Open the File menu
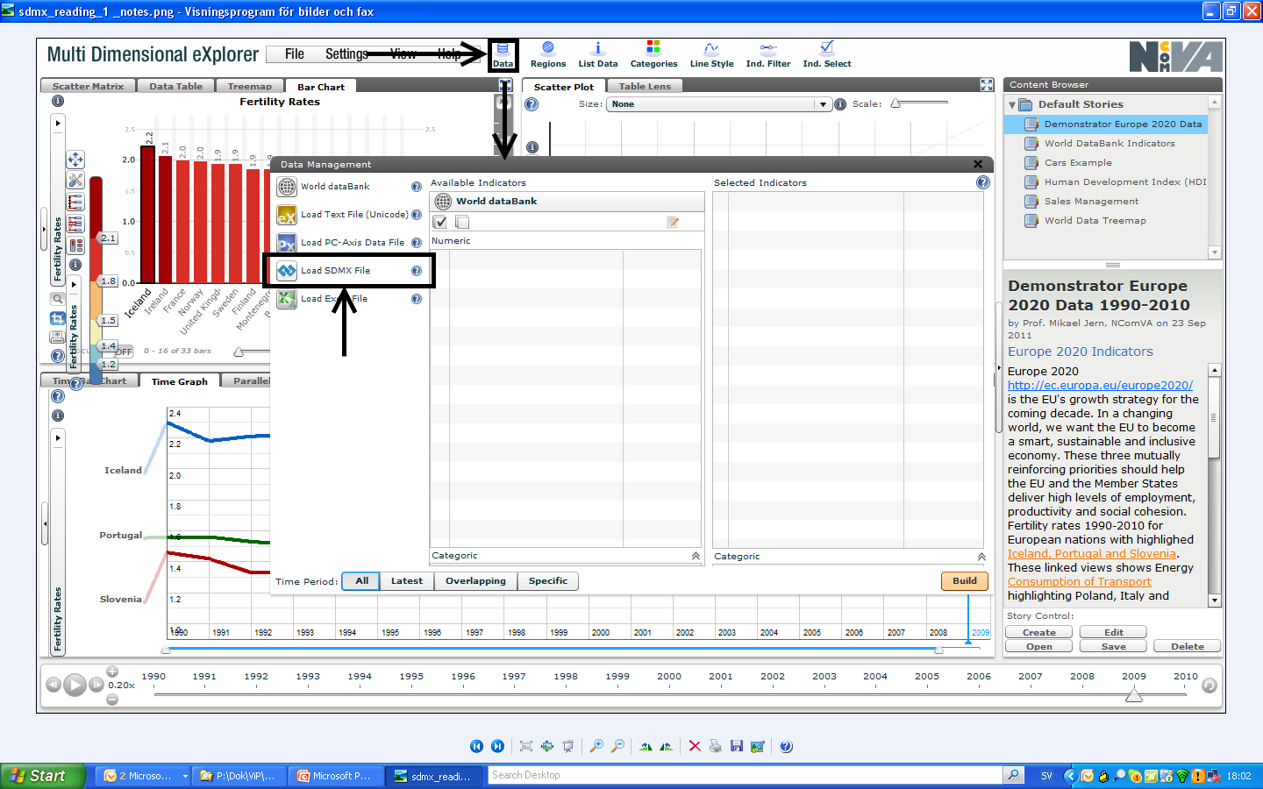 295,54
